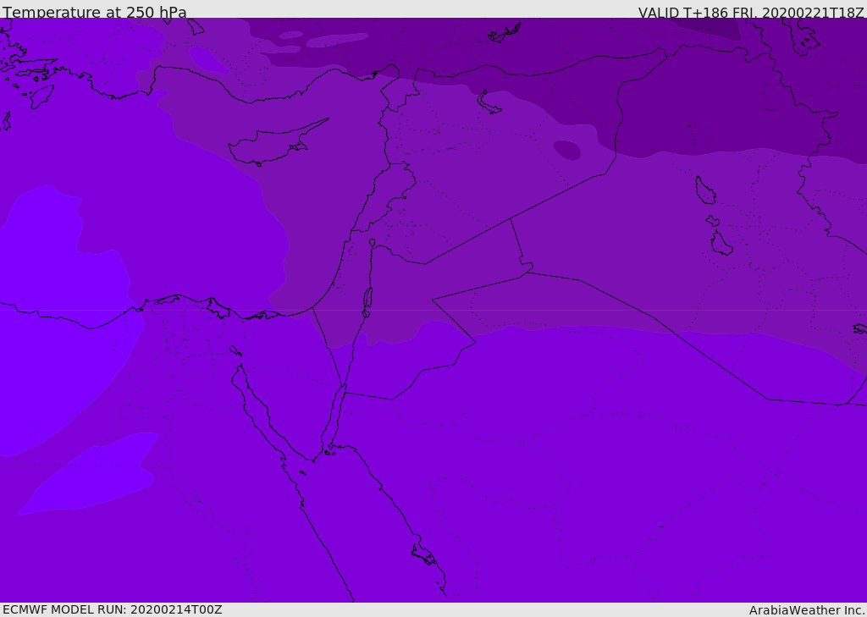The height and width of the screenshot is (617, 867).
Task: Select the Dead Sea outline on map
Action: [x=367, y=298]
